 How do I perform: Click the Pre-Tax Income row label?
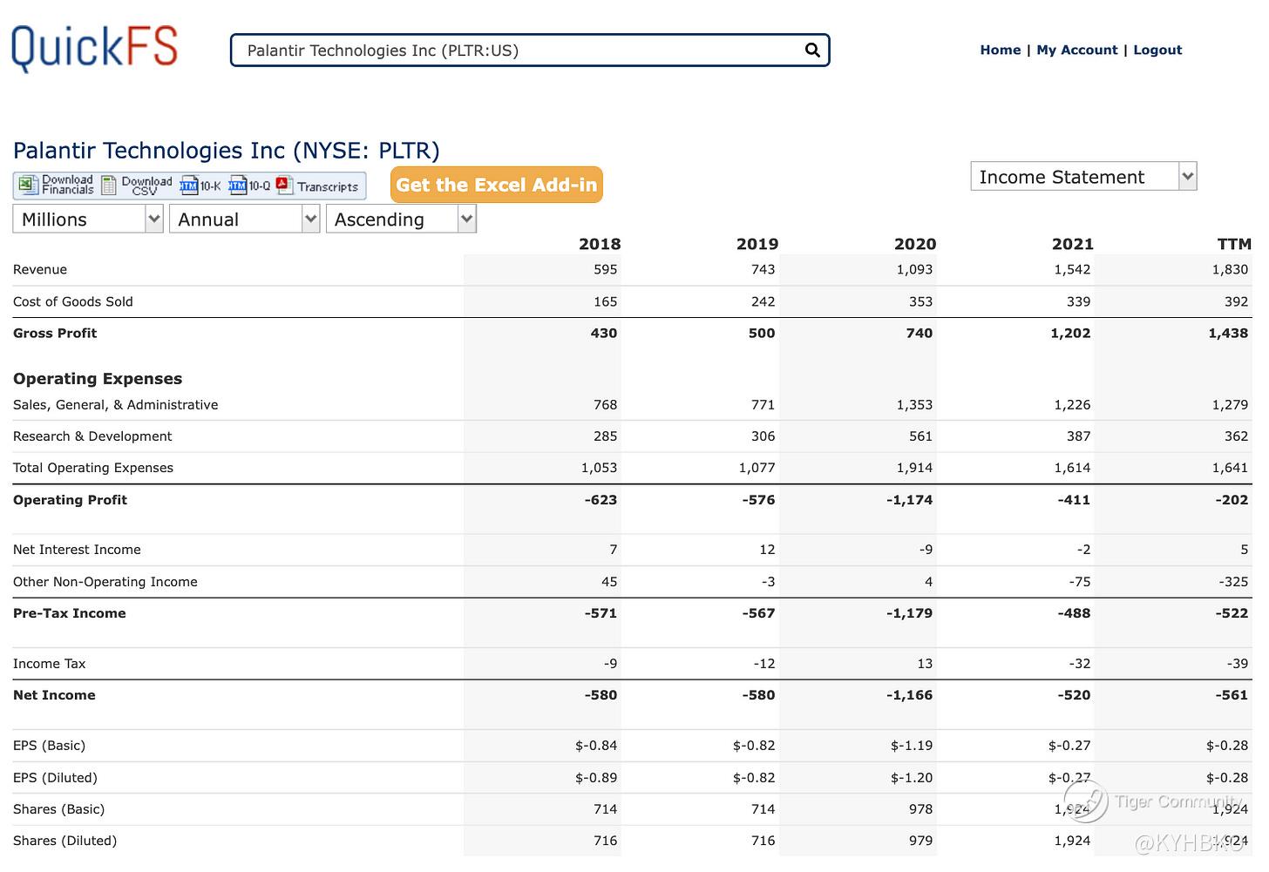coord(70,613)
